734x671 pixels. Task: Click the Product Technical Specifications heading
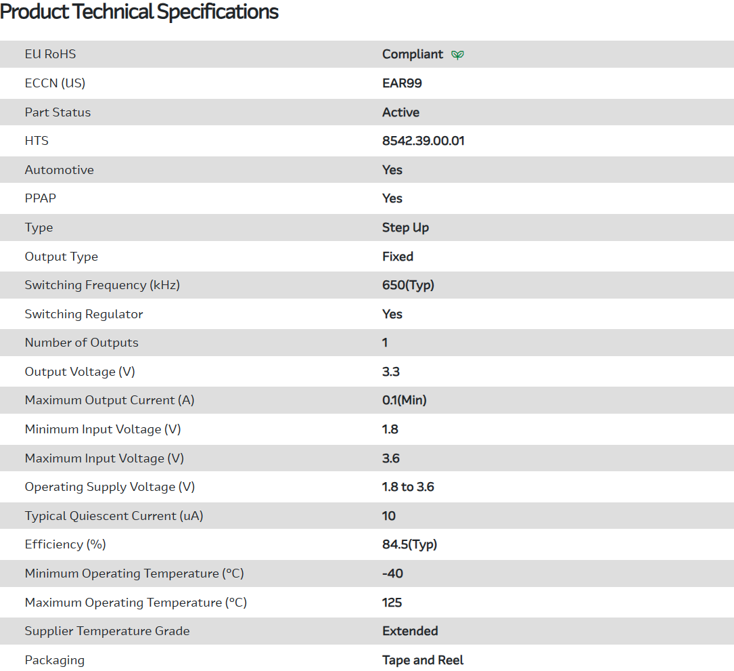(139, 12)
